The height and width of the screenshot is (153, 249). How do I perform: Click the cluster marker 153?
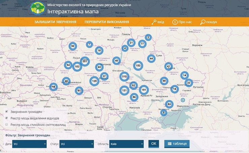[x=138, y=66]
